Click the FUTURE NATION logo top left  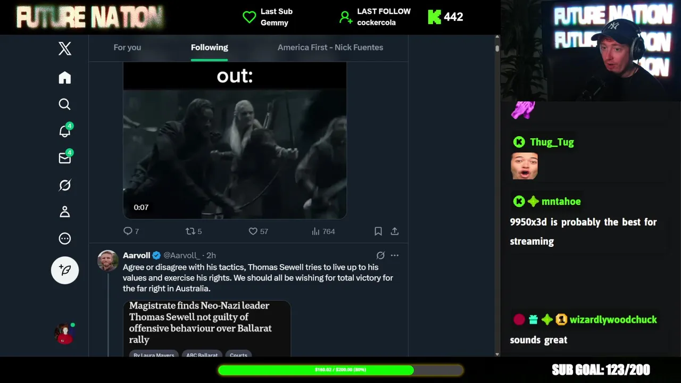pos(90,17)
